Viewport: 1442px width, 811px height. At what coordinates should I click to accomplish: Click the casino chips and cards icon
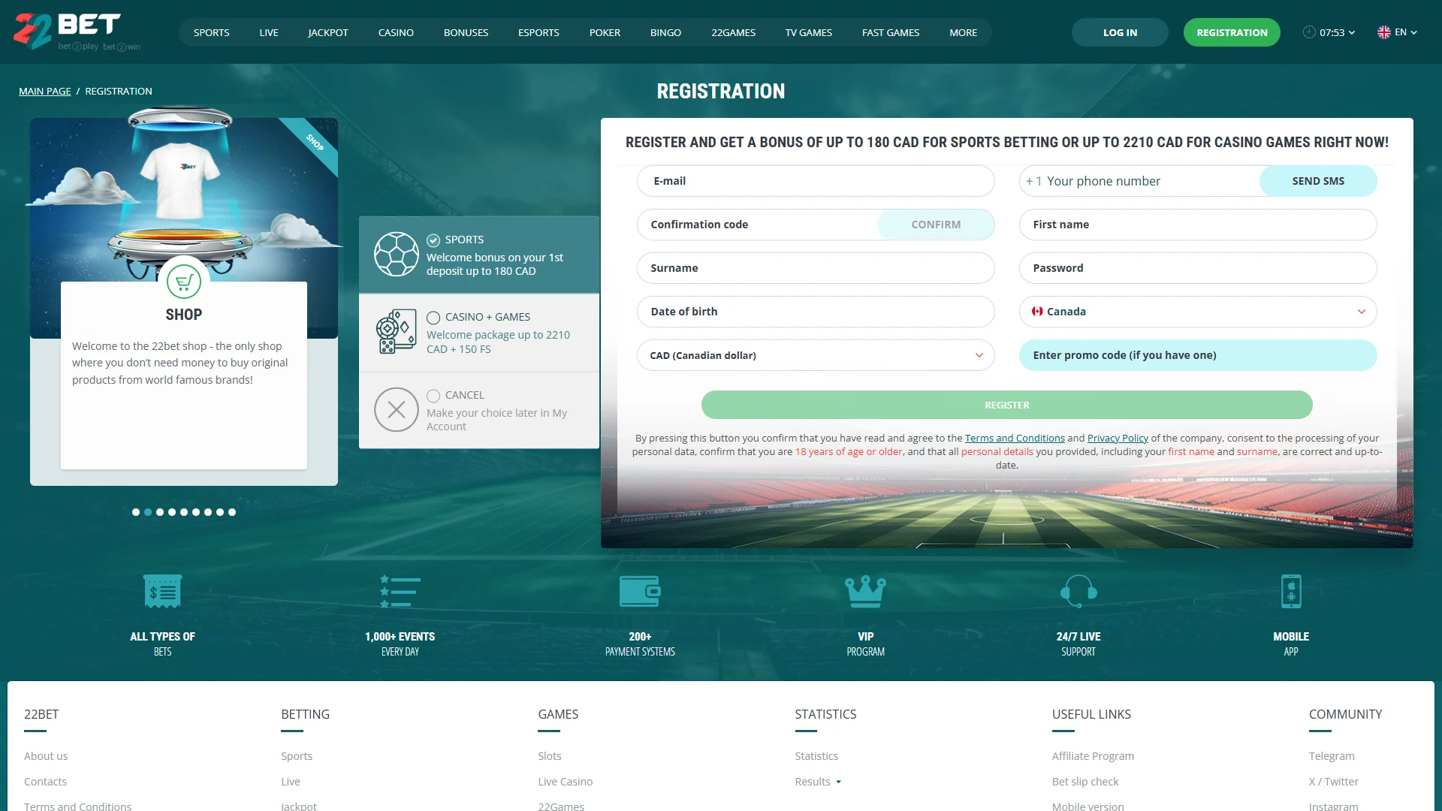pos(396,332)
